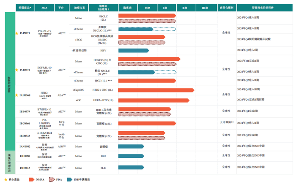Screen dimensions: 296x184
Task: Click milestone 2024年Q1進入III期
Action: [249, 89]
